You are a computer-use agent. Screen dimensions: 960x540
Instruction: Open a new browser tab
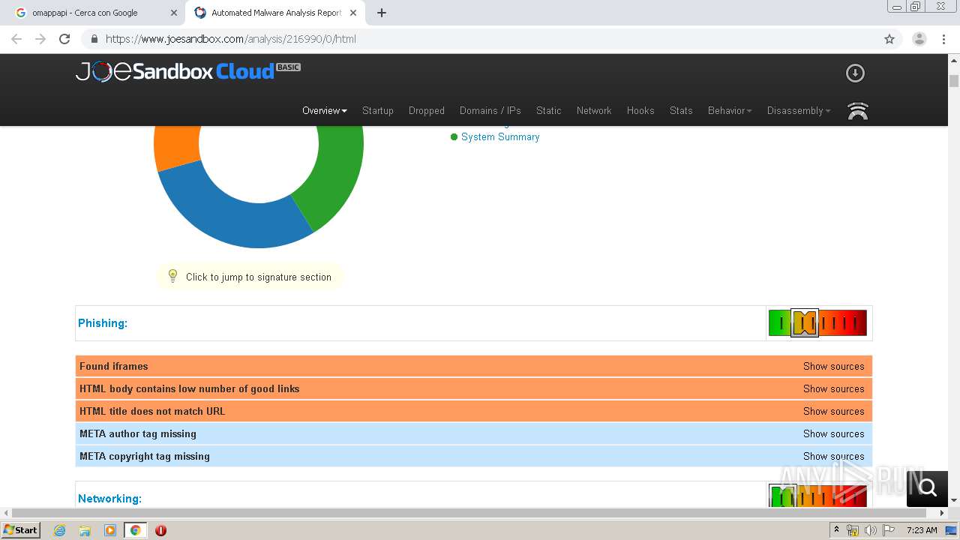(x=382, y=13)
